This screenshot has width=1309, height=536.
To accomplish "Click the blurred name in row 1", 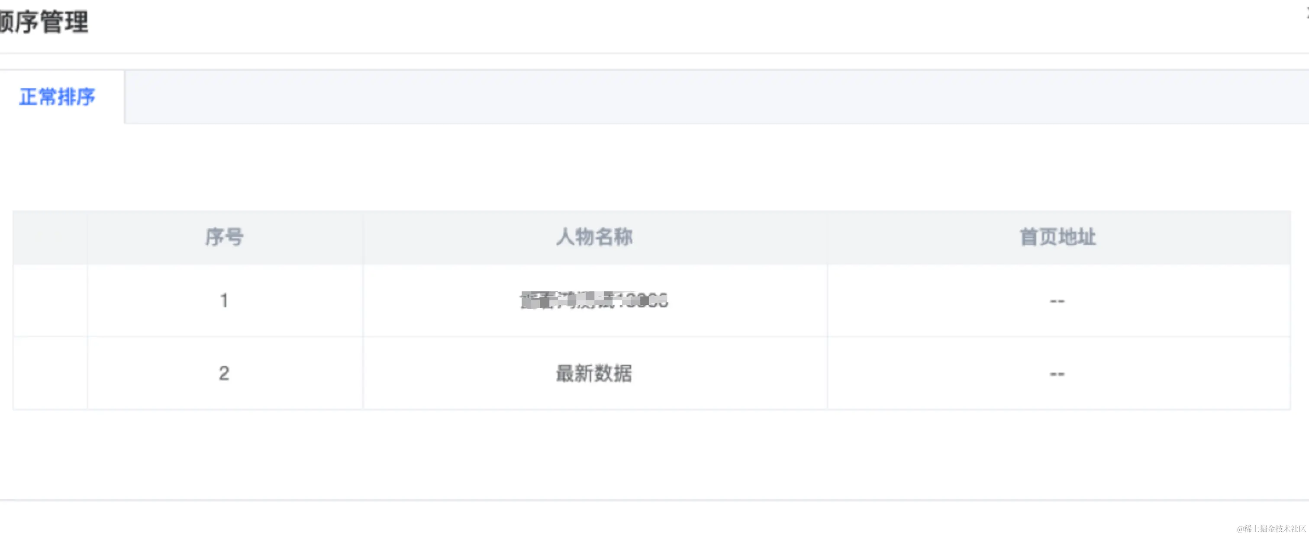I will point(594,300).
